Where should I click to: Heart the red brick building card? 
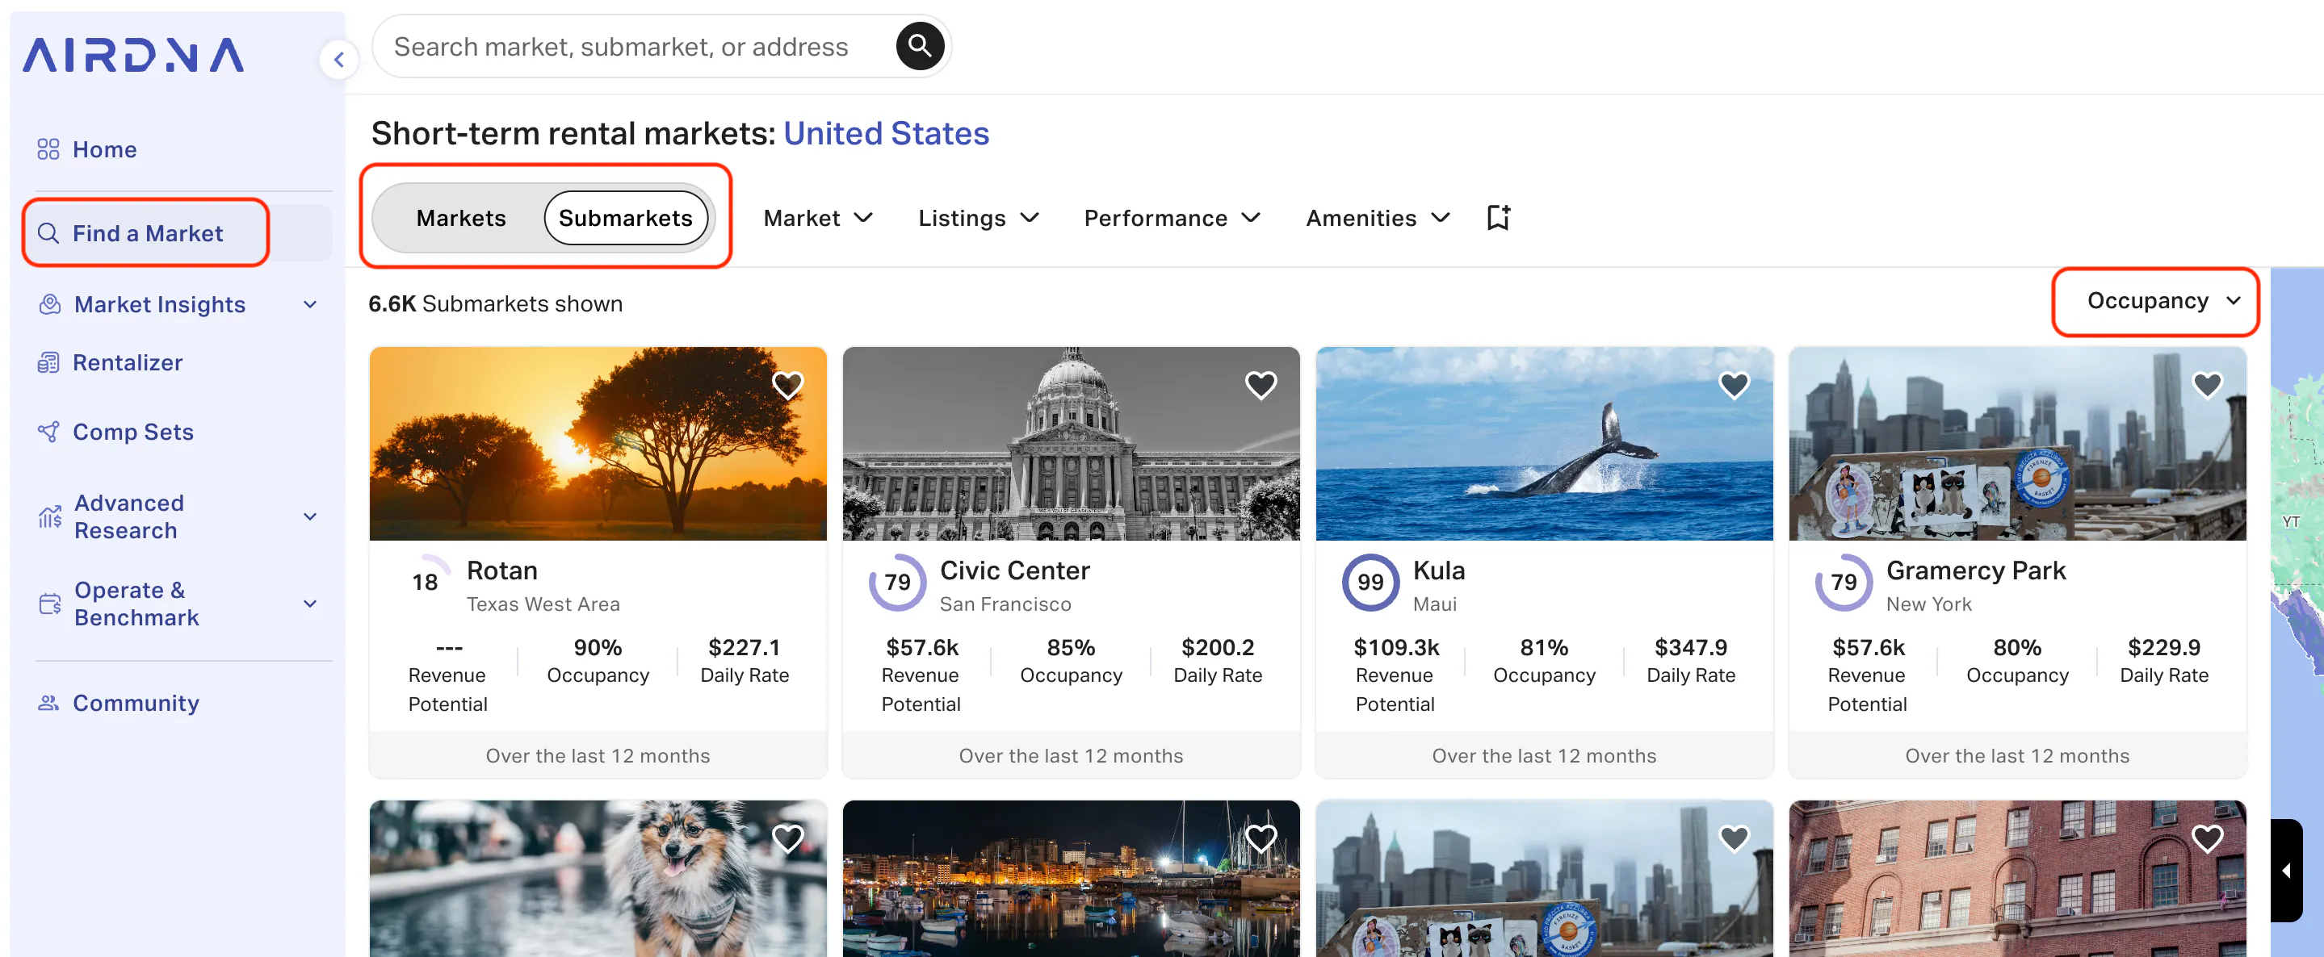(2207, 838)
